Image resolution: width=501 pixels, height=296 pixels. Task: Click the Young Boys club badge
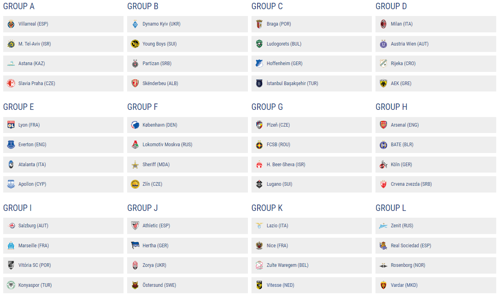pyautogui.click(x=135, y=44)
